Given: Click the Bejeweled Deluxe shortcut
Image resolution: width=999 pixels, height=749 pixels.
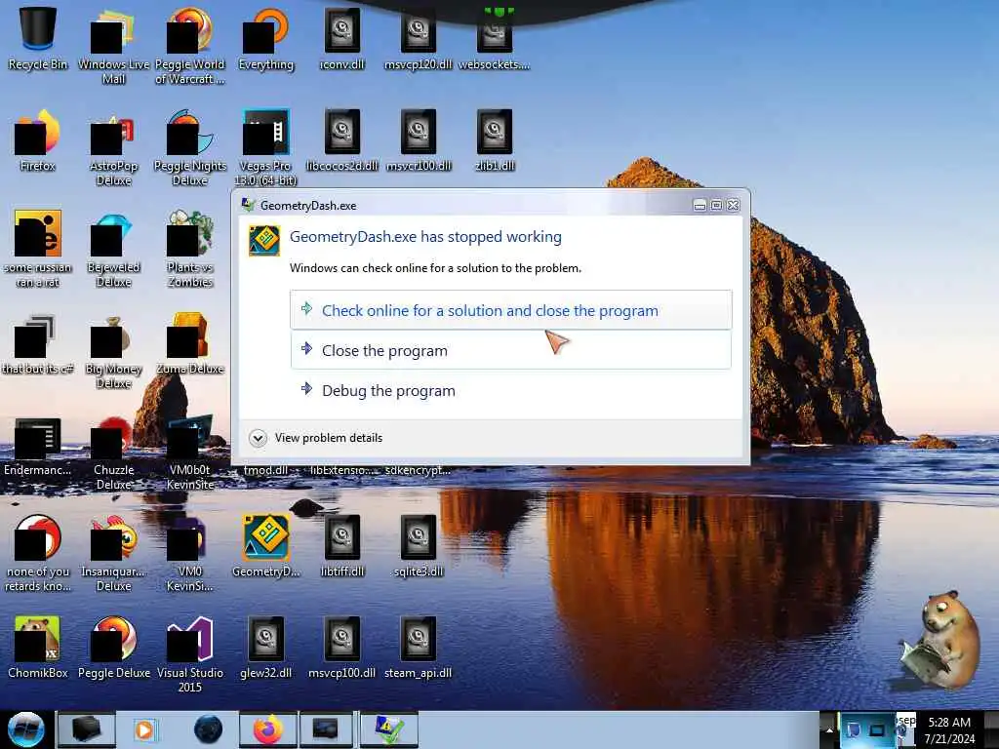Looking at the screenshot, I should 113,250.
